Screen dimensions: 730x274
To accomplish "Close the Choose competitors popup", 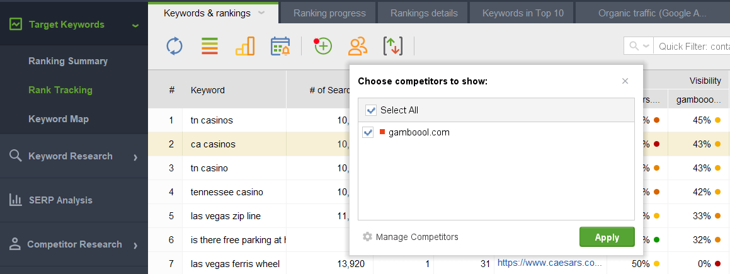I will point(625,81).
